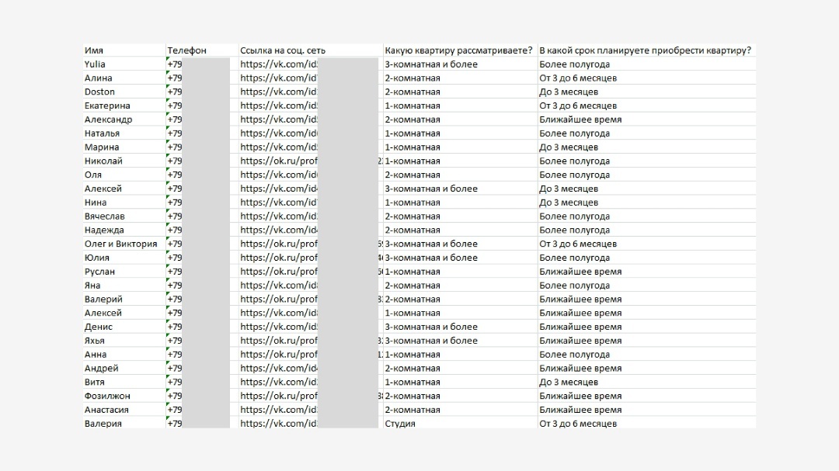Select the name cell "Надежда"
The width and height of the screenshot is (839, 471).
[x=124, y=230]
